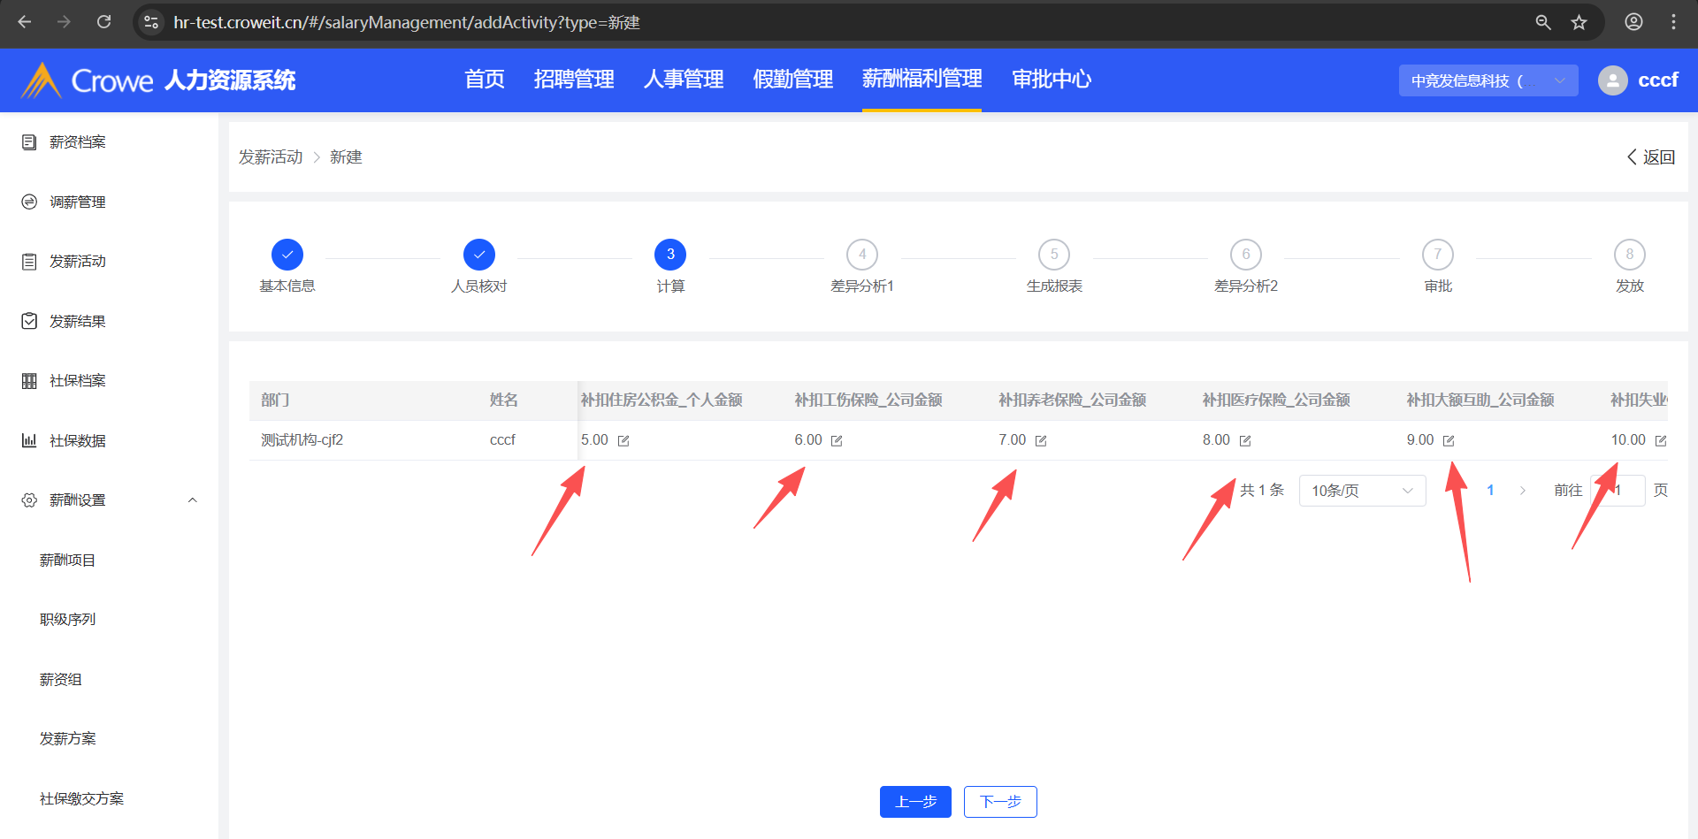The width and height of the screenshot is (1698, 839).
Task: Click 返回 to go back
Action: (1650, 157)
